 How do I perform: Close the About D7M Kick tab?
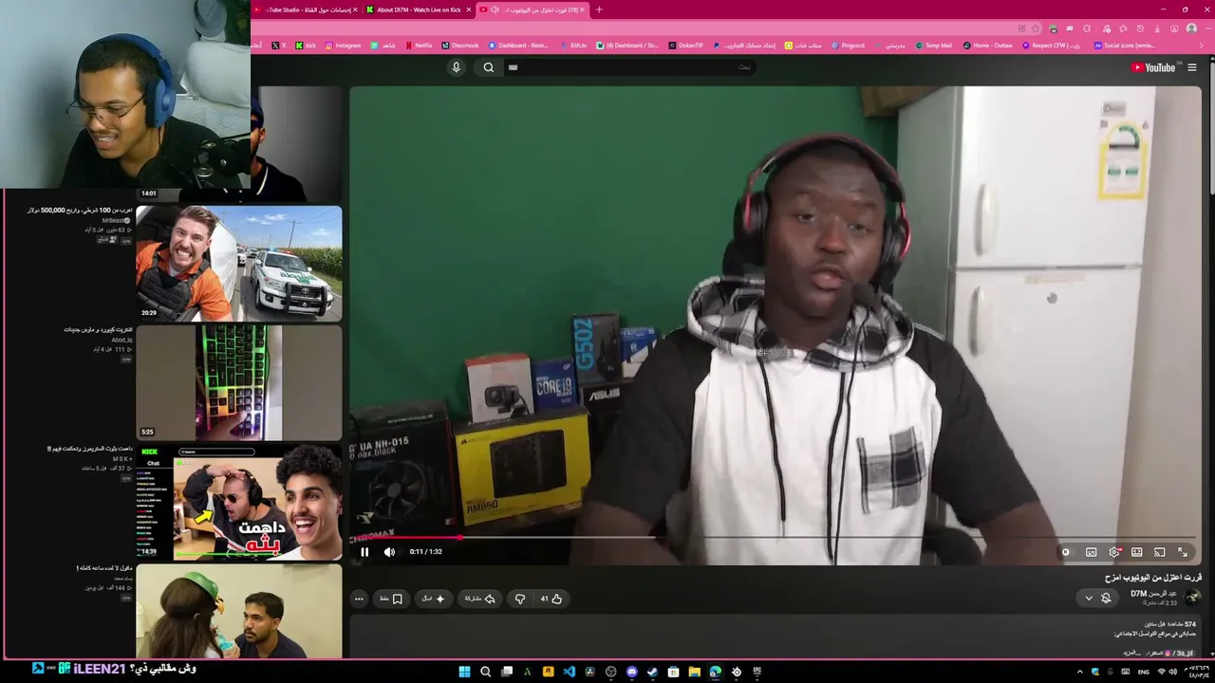point(468,9)
